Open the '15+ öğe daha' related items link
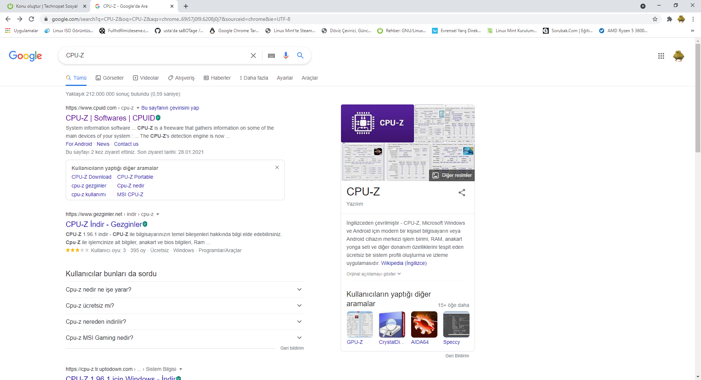Viewport: 701px width, 380px height. [453, 305]
